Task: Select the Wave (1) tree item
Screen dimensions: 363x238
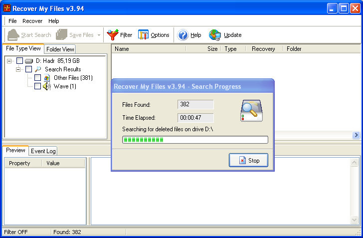Action: click(x=65, y=86)
